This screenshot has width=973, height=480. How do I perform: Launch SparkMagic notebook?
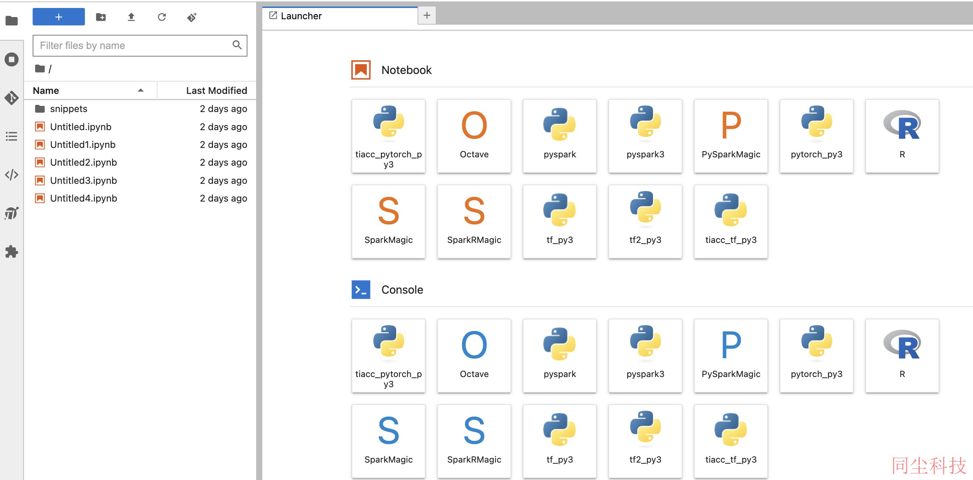pyautogui.click(x=388, y=222)
